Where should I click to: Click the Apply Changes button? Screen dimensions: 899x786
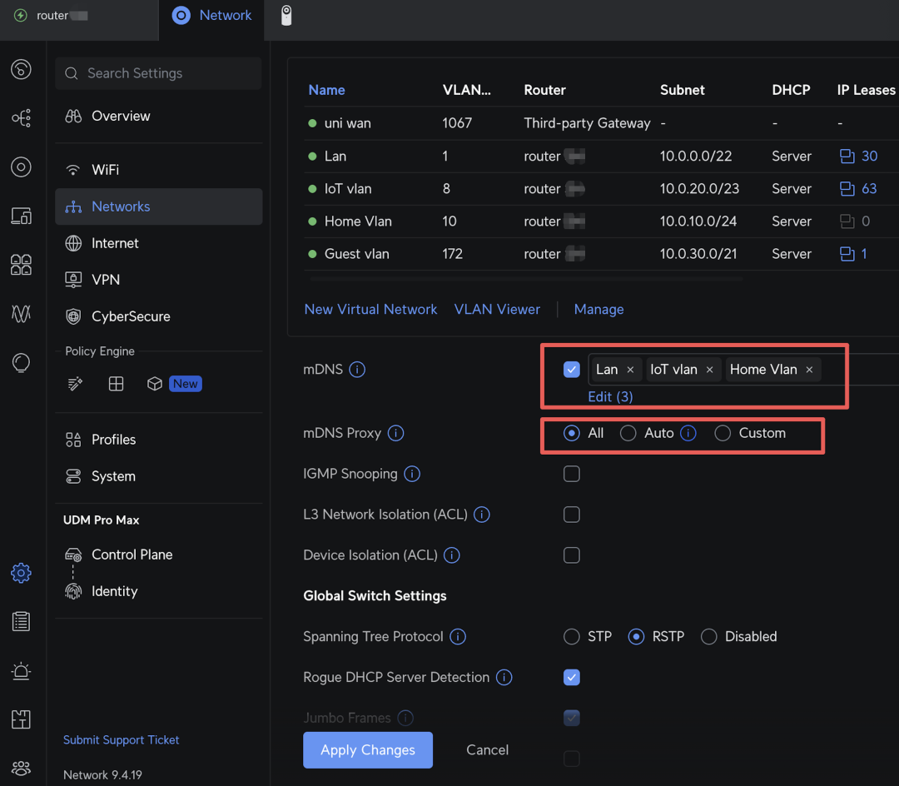(x=368, y=750)
